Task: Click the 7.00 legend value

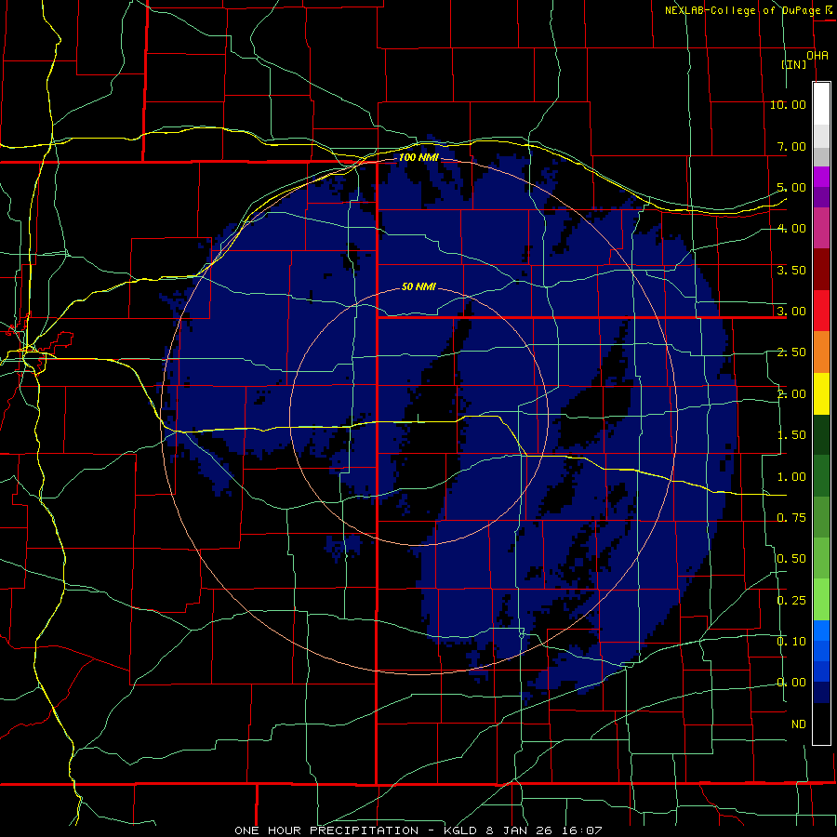Action: (x=791, y=146)
